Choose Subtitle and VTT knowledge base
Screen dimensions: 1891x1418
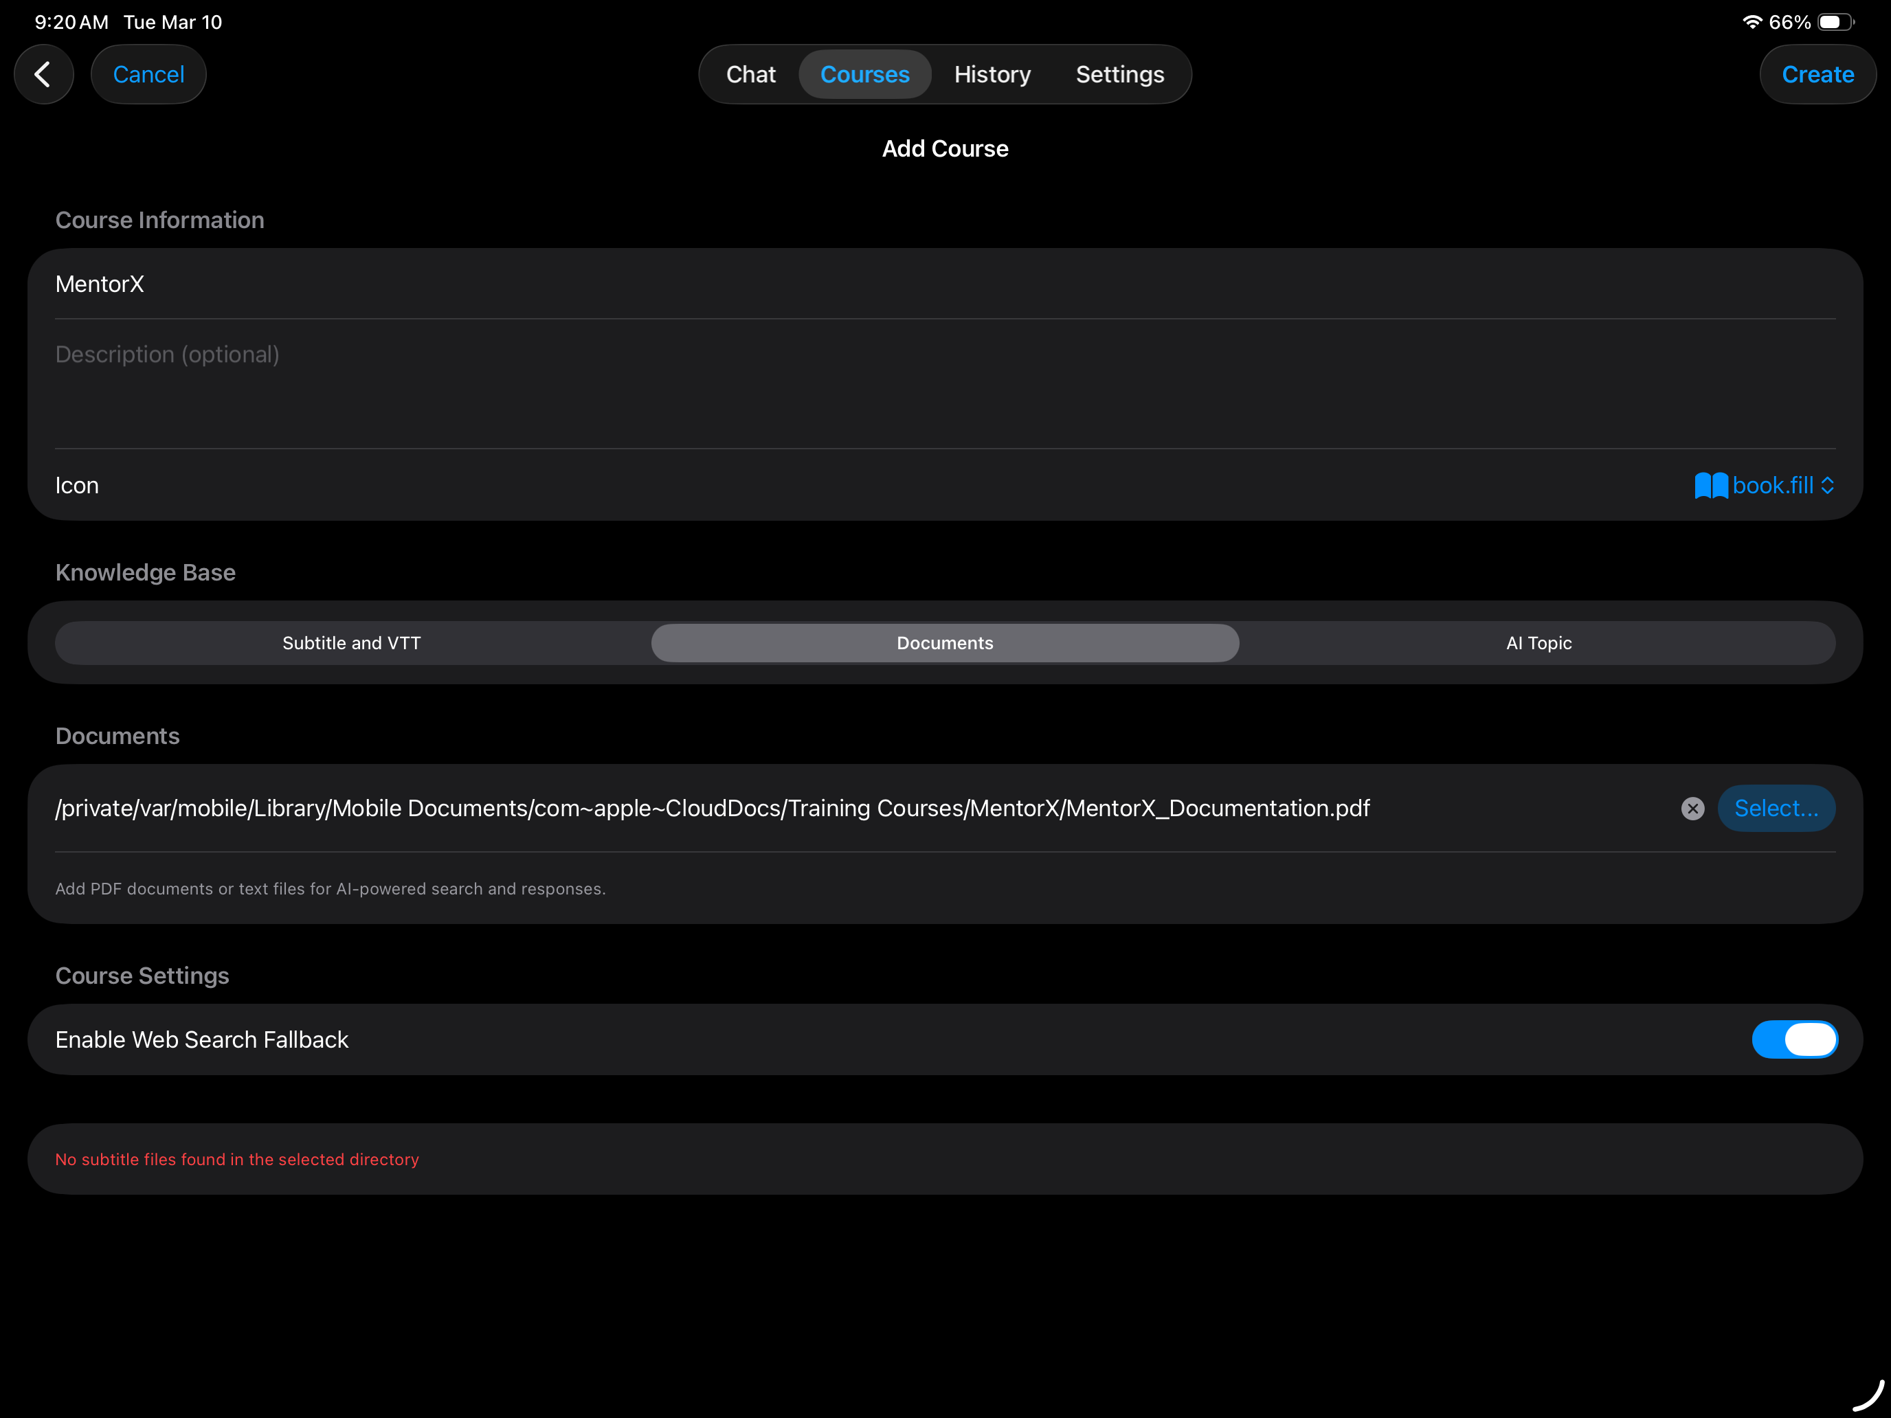(353, 643)
